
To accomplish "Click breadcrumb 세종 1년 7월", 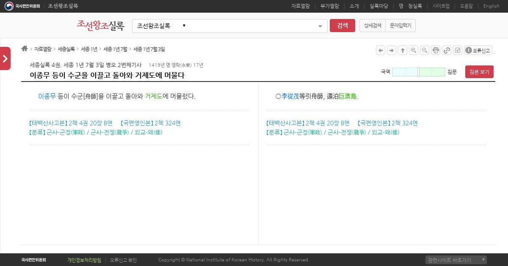I will click(x=116, y=49).
